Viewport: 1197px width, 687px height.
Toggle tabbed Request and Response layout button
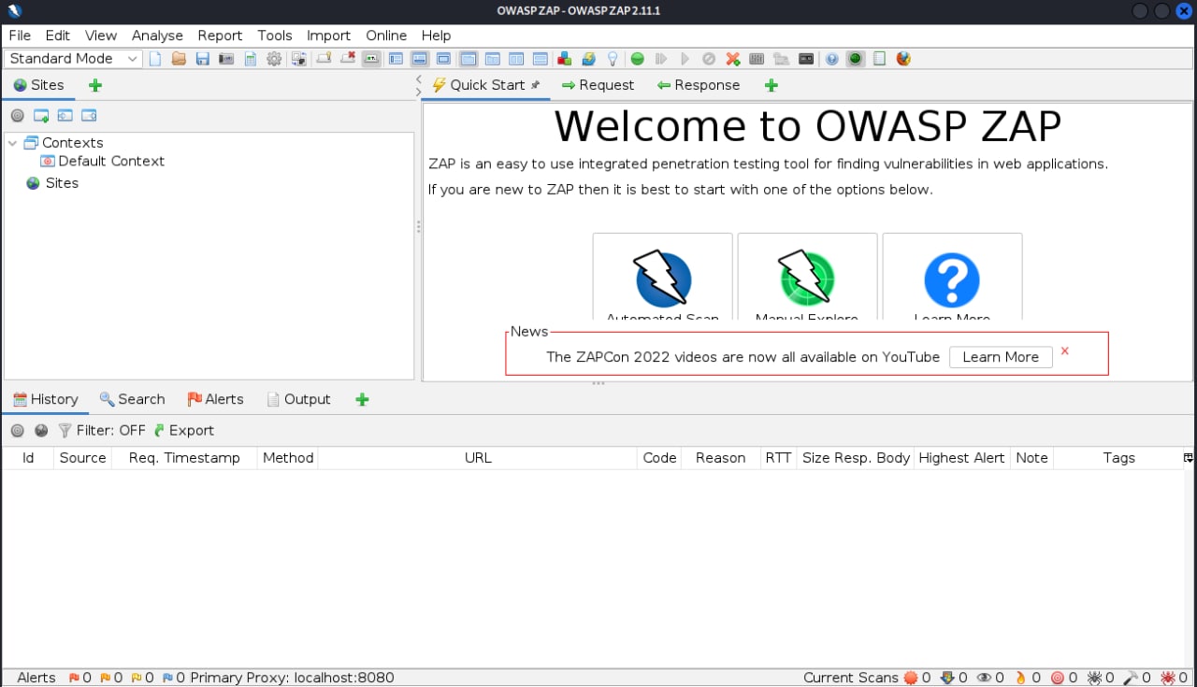tap(469, 59)
